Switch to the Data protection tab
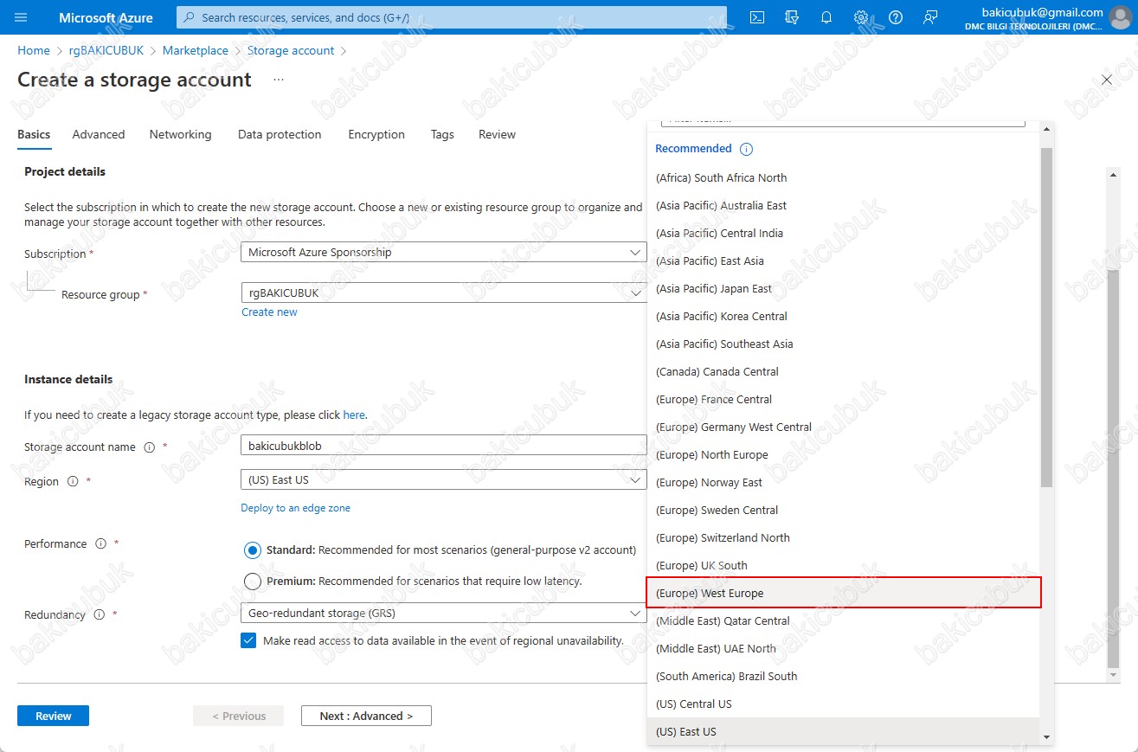The height and width of the screenshot is (752, 1138). (280, 134)
